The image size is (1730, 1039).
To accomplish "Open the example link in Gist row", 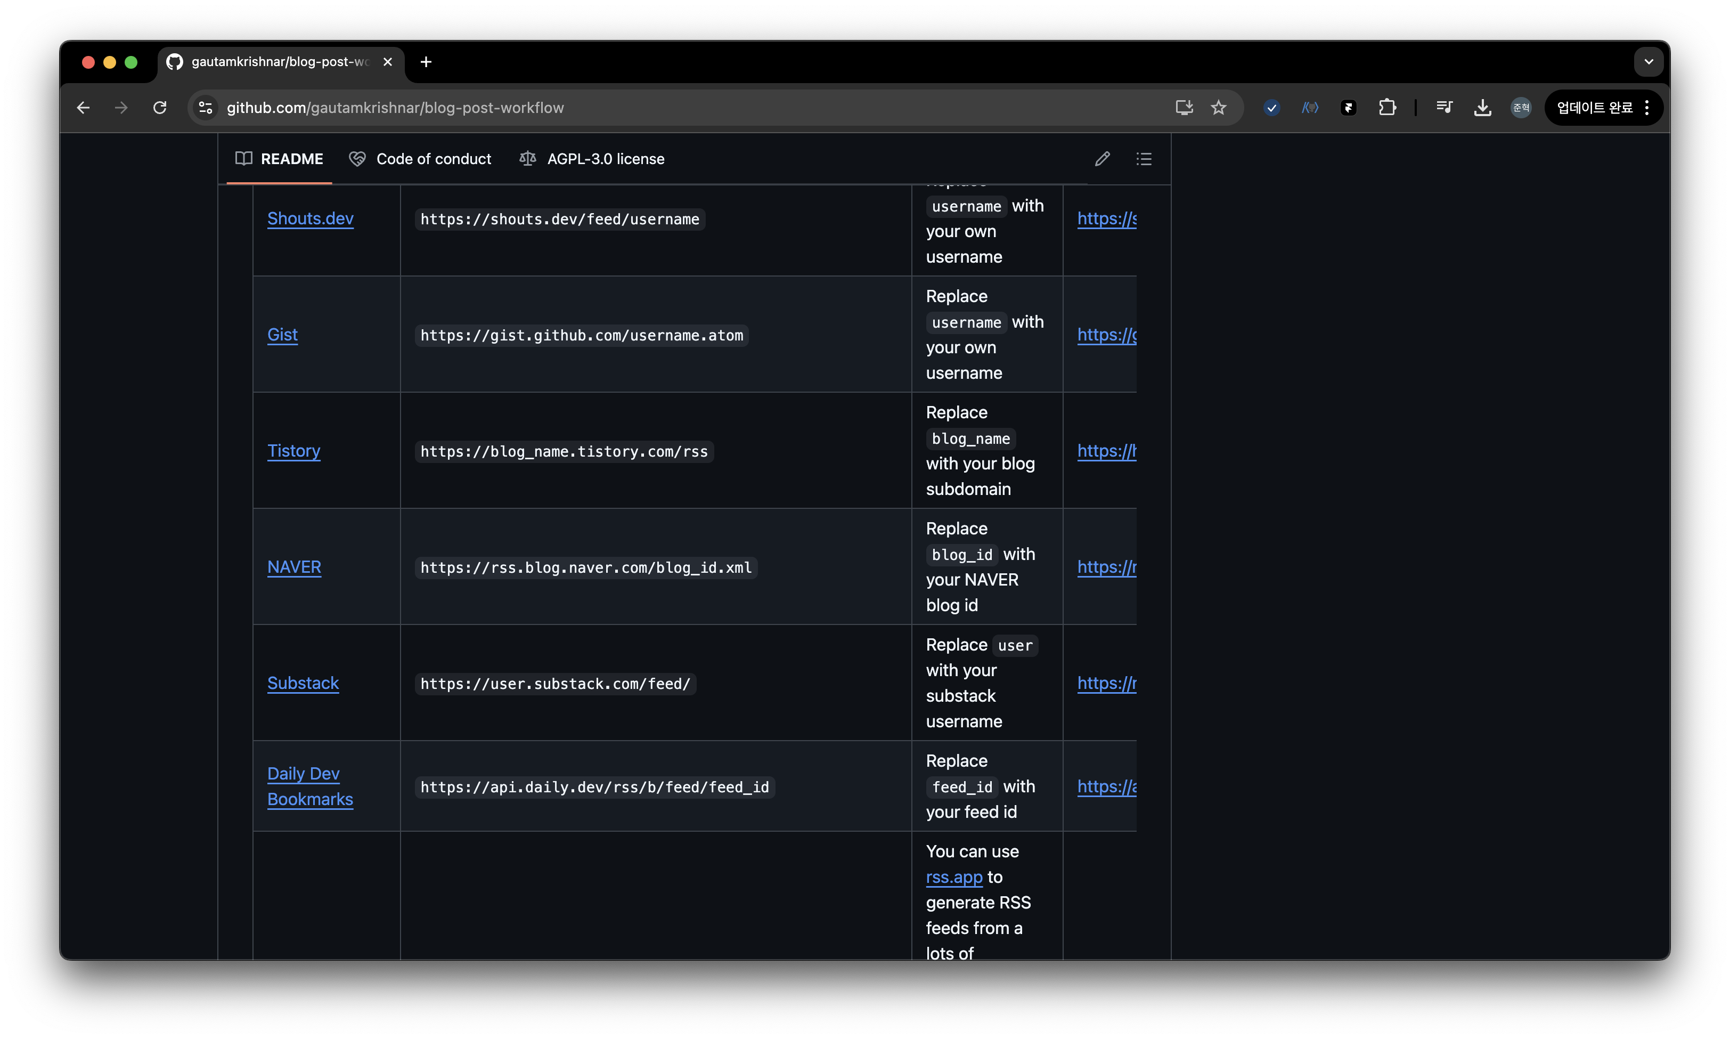I will [x=1106, y=335].
